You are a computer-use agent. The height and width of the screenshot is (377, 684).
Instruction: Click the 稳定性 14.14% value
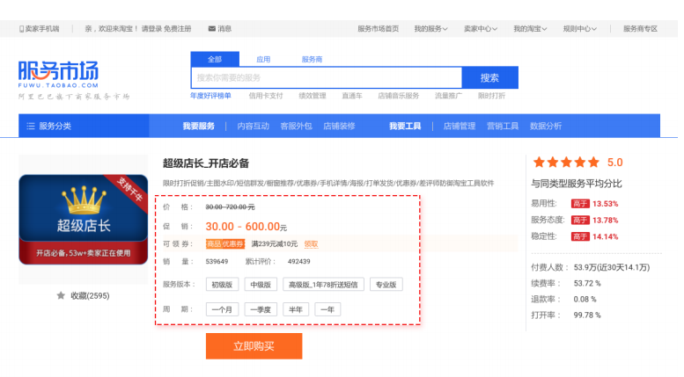[605, 236]
